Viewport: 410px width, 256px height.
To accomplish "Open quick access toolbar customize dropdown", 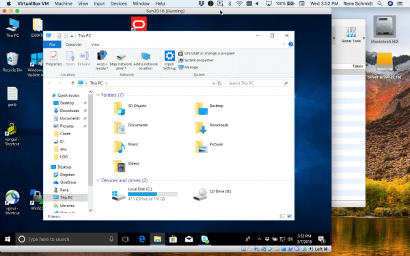I will coord(72,36).
